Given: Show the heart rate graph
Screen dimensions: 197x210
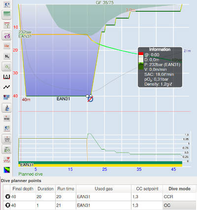Looking at the screenshot, I should [7, 159].
